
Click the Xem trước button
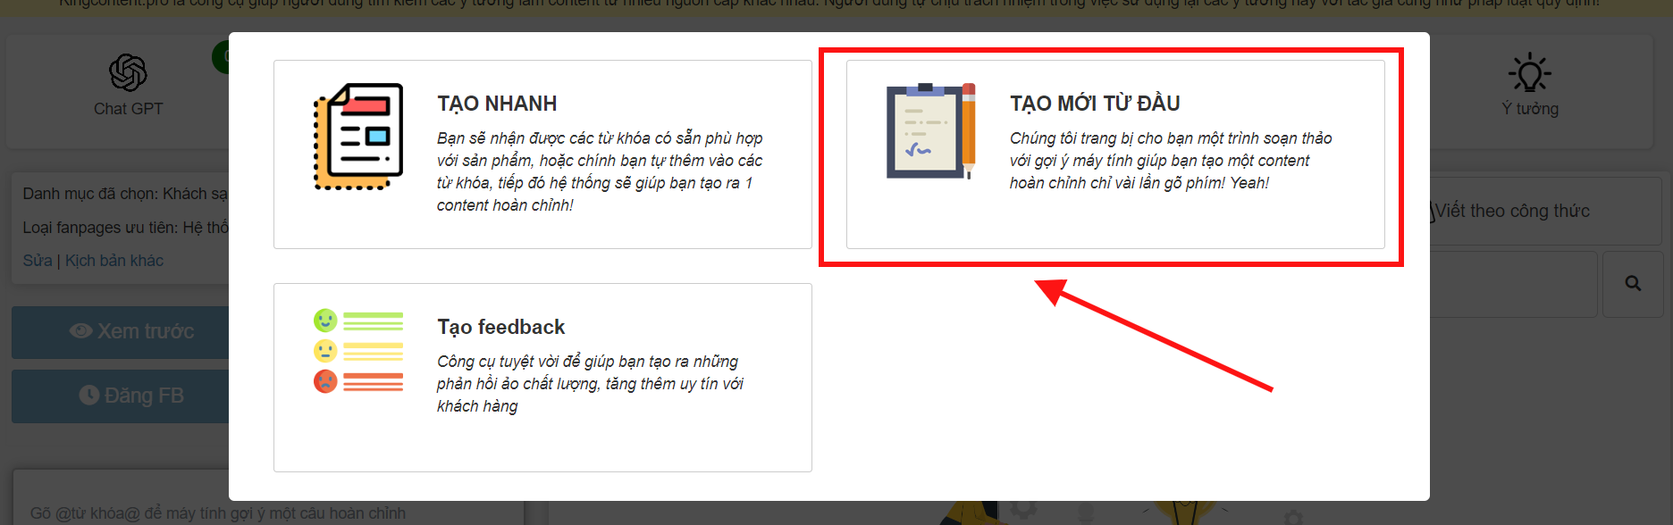121,331
